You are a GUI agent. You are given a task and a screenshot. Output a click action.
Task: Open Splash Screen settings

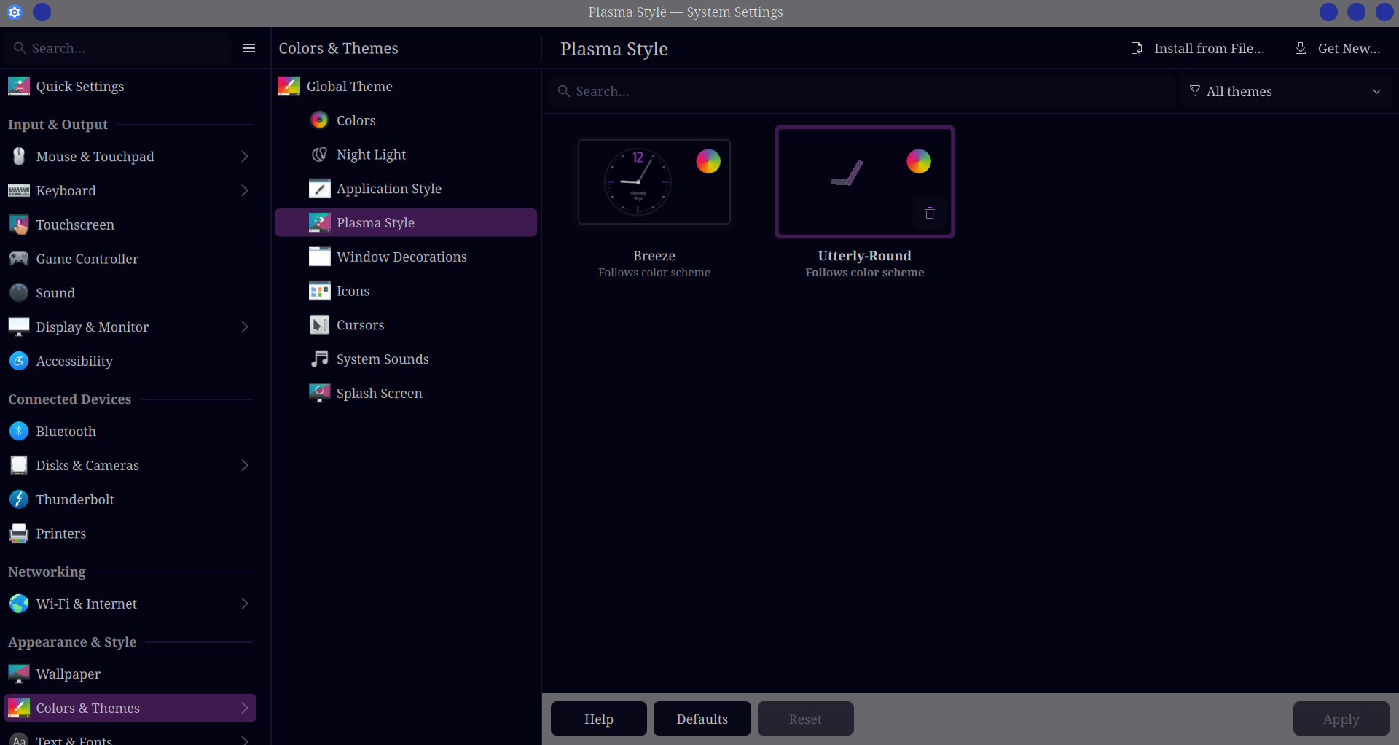(406, 393)
